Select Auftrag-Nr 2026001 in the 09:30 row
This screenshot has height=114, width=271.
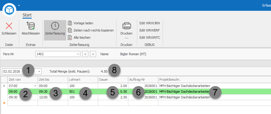[x=143, y=97]
